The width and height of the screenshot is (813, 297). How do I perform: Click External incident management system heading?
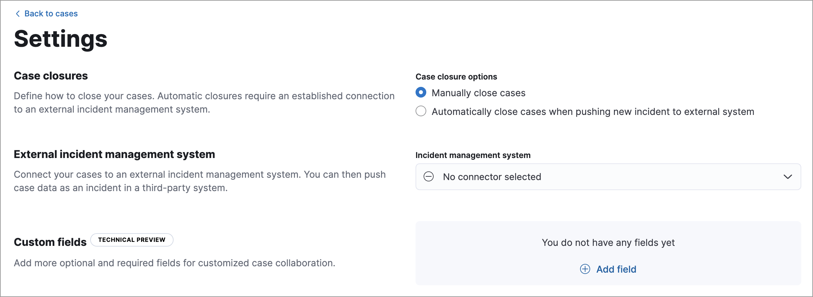(114, 154)
